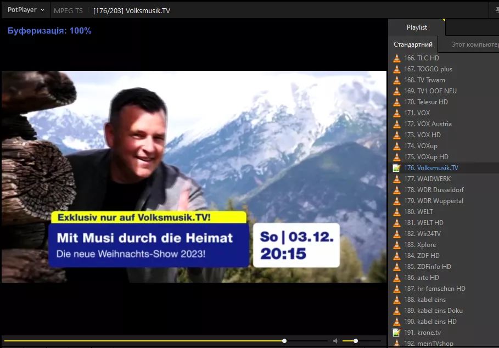Screen dimensions: 499x348
Task: Select playlist entry 168. TV Trwam
Action: 444,80
